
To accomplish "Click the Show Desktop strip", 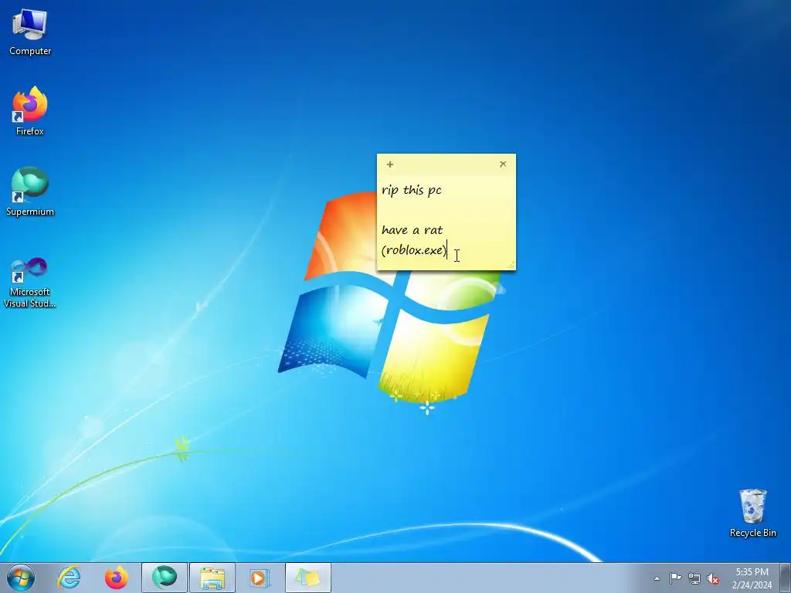I will tap(786, 578).
